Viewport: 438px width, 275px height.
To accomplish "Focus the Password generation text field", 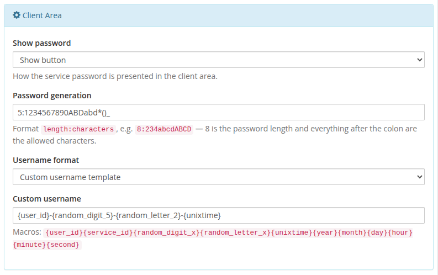I will (218, 112).
